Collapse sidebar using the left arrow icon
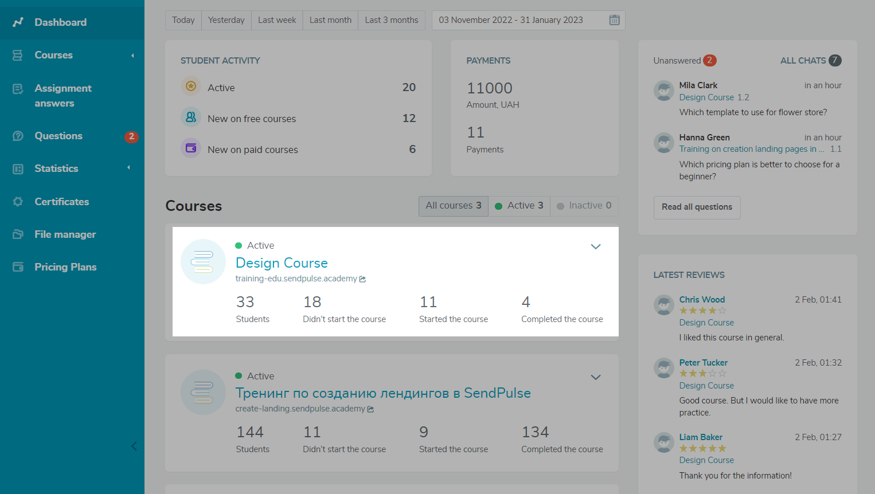 (134, 446)
